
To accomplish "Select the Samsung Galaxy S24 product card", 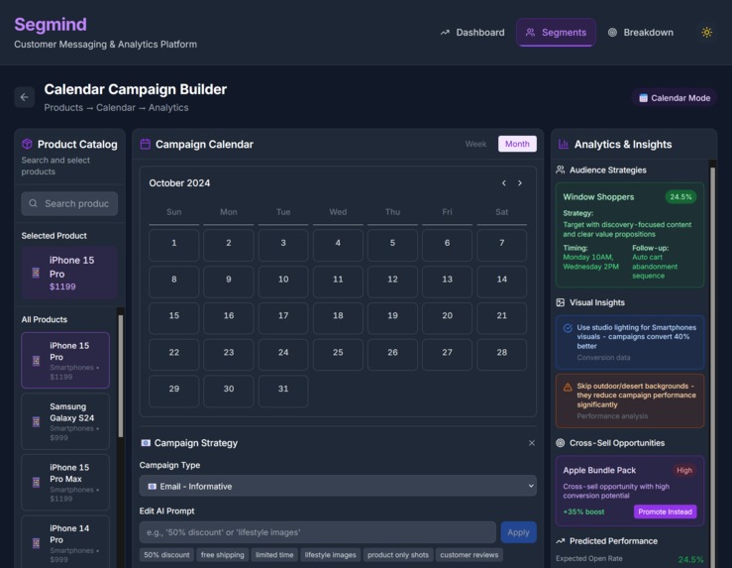I will click(65, 421).
